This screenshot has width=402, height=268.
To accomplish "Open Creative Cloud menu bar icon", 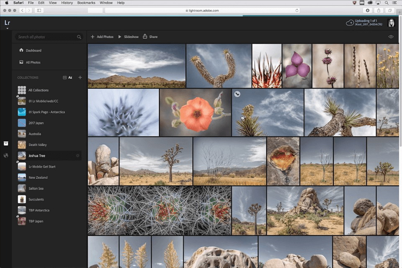I will 370,3.
